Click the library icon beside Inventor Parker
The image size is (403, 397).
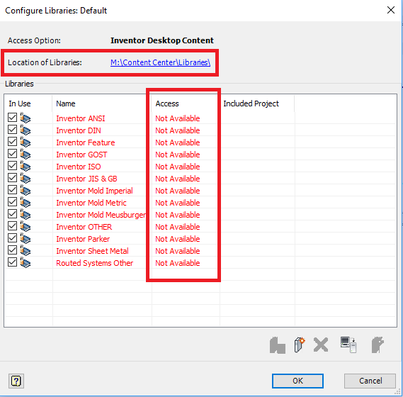point(25,238)
